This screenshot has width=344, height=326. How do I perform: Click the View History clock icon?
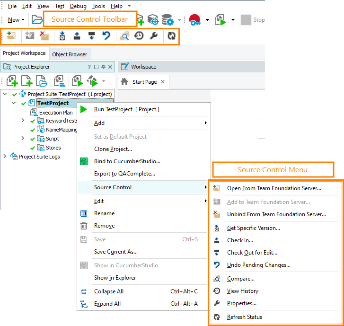click(x=139, y=36)
